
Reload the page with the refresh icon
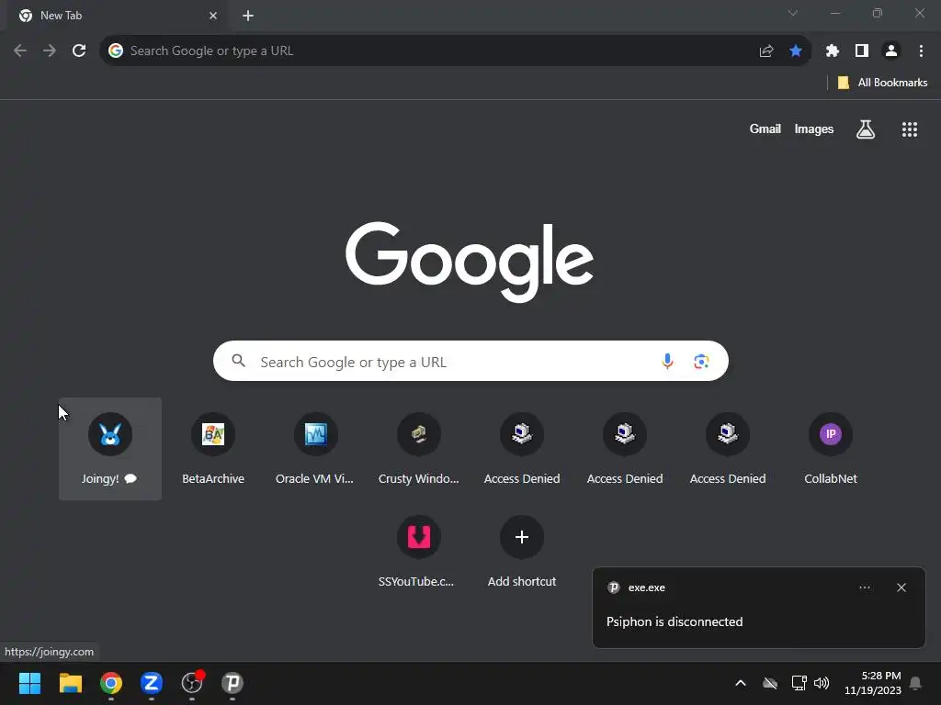79,51
